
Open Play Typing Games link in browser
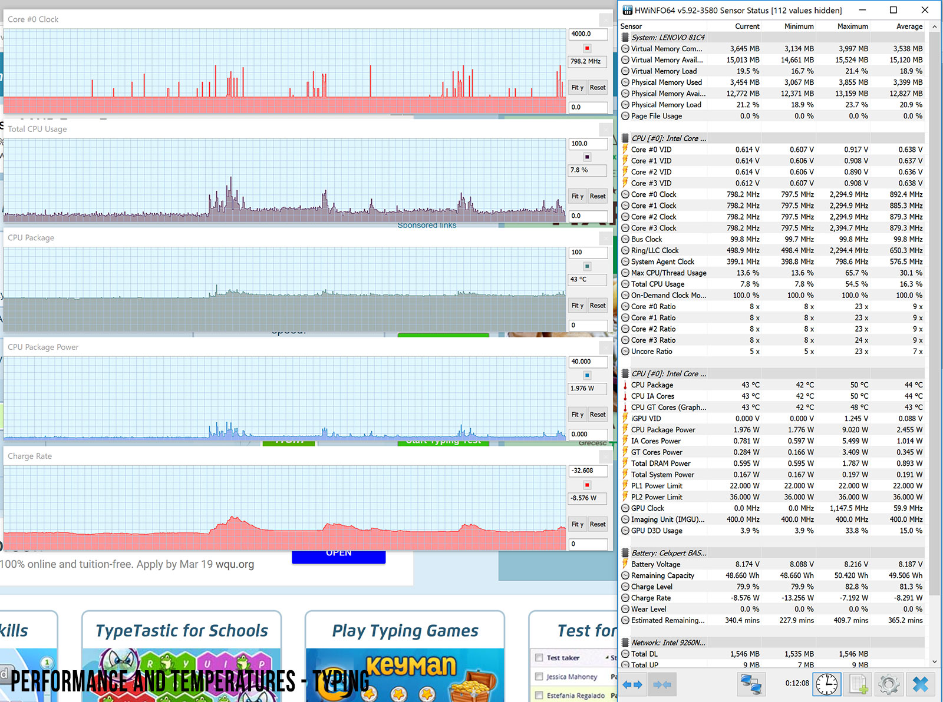click(x=405, y=631)
